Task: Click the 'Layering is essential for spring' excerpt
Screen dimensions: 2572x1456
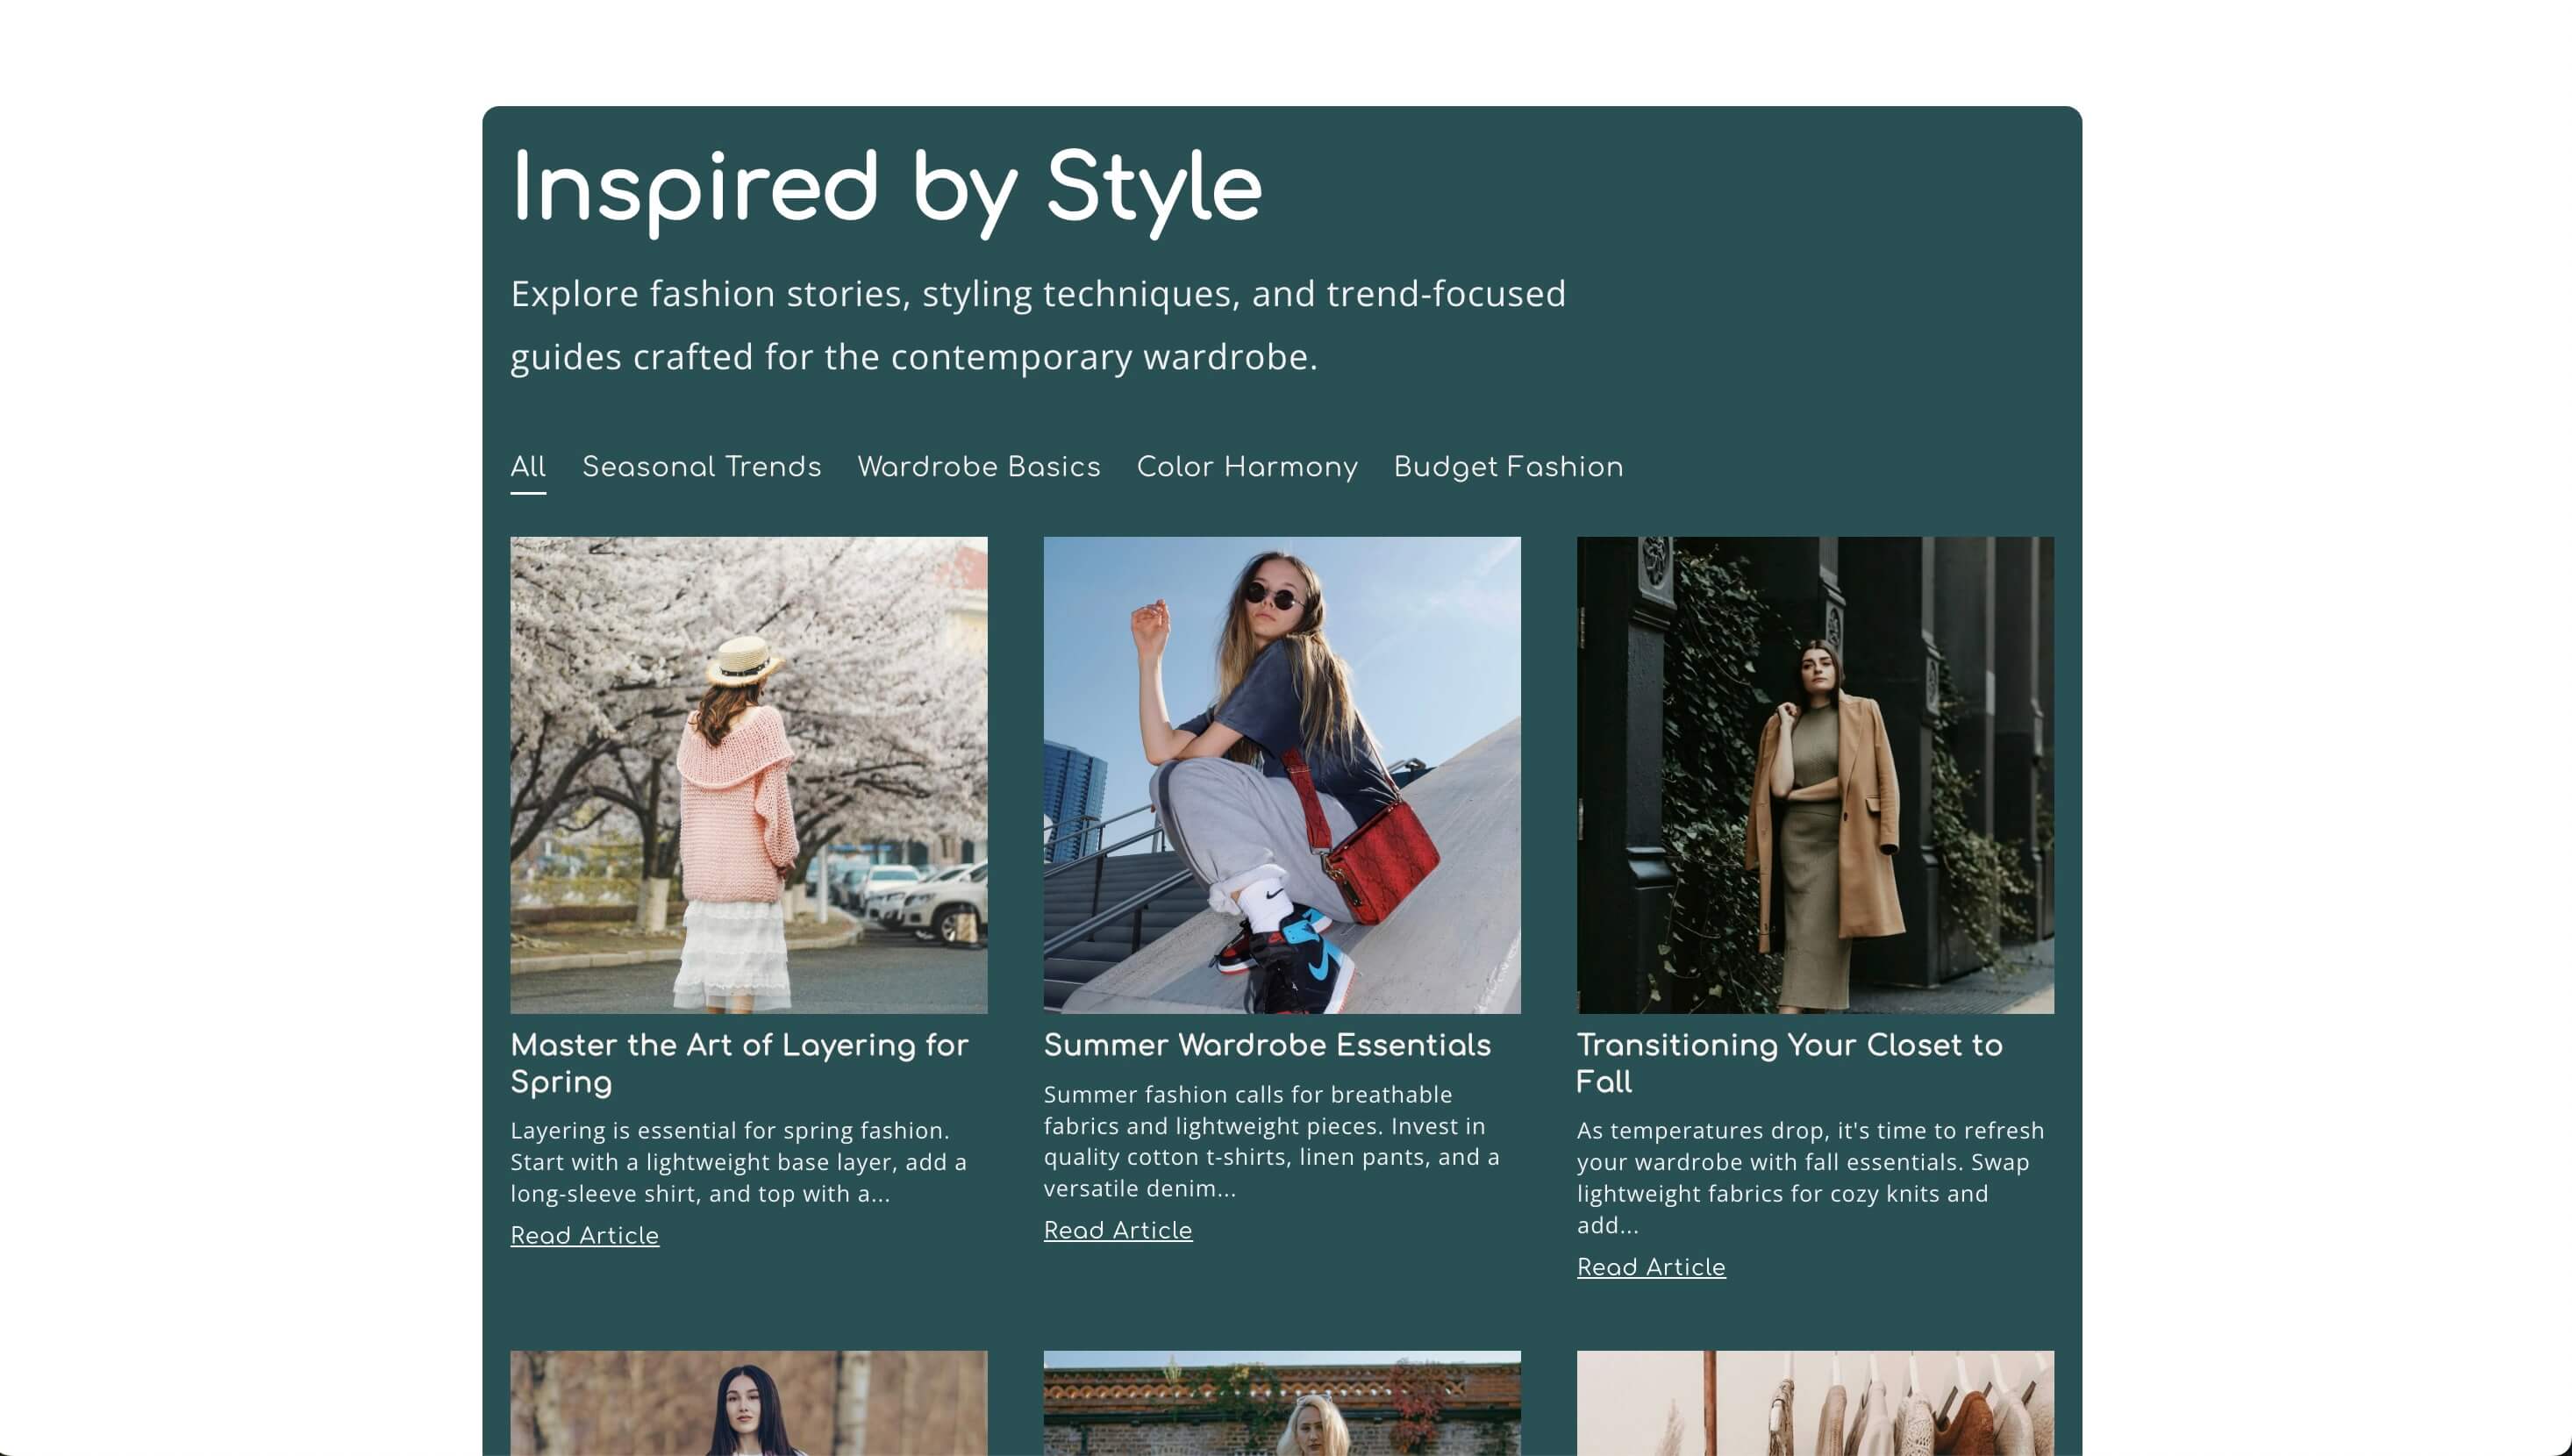Action: pyautogui.click(x=738, y=1161)
